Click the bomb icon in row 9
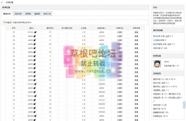186x121 pixels. 34,104
